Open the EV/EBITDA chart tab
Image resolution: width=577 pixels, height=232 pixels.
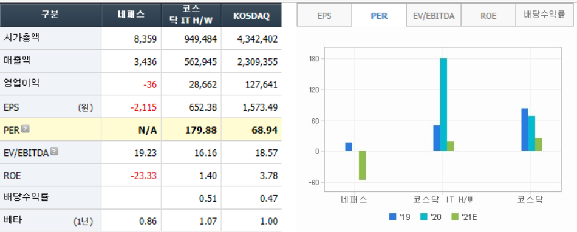coord(434,16)
